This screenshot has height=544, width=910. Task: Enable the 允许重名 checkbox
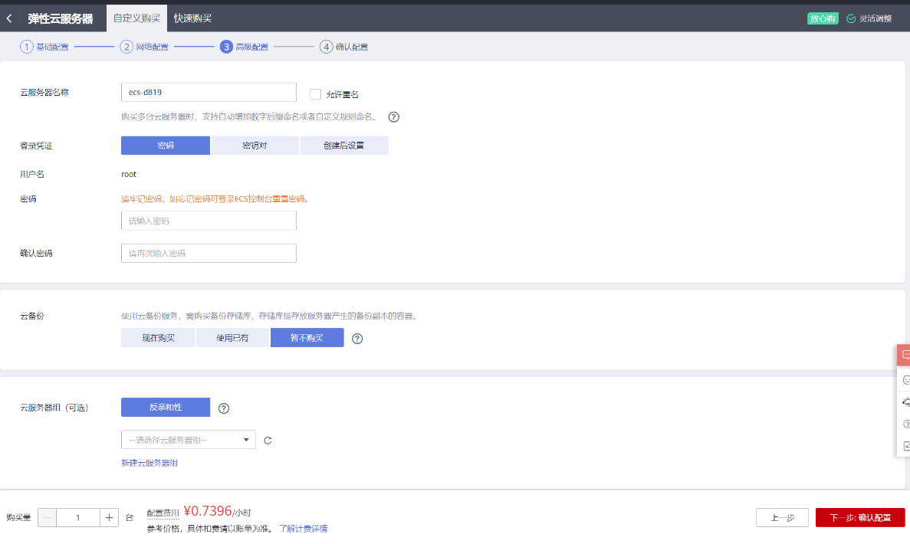[x=315, y=93]
